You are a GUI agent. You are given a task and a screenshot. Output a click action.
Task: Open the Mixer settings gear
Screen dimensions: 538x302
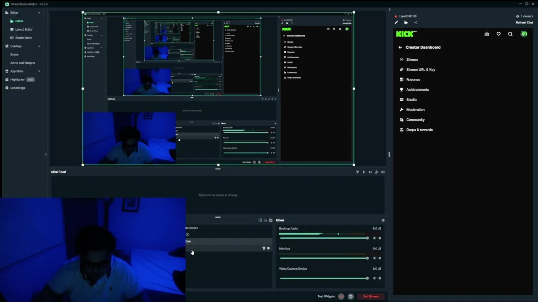[x=383, y=220]
